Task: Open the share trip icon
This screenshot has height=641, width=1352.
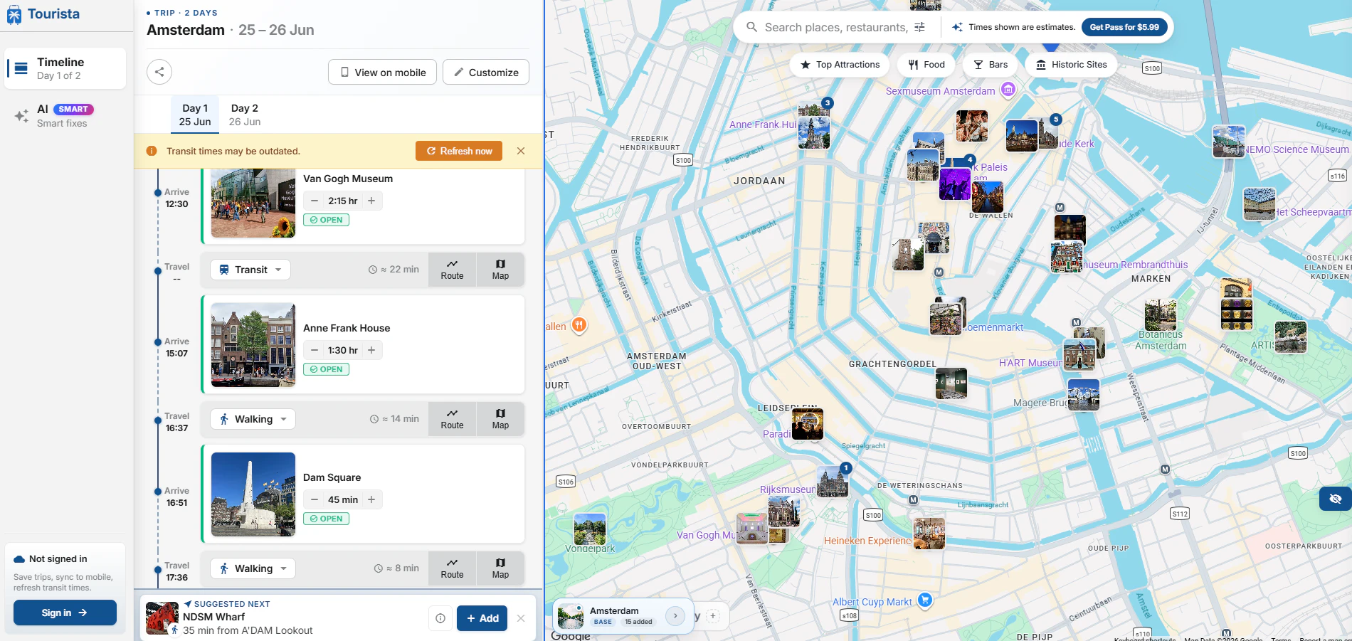Action: (159, 72)
